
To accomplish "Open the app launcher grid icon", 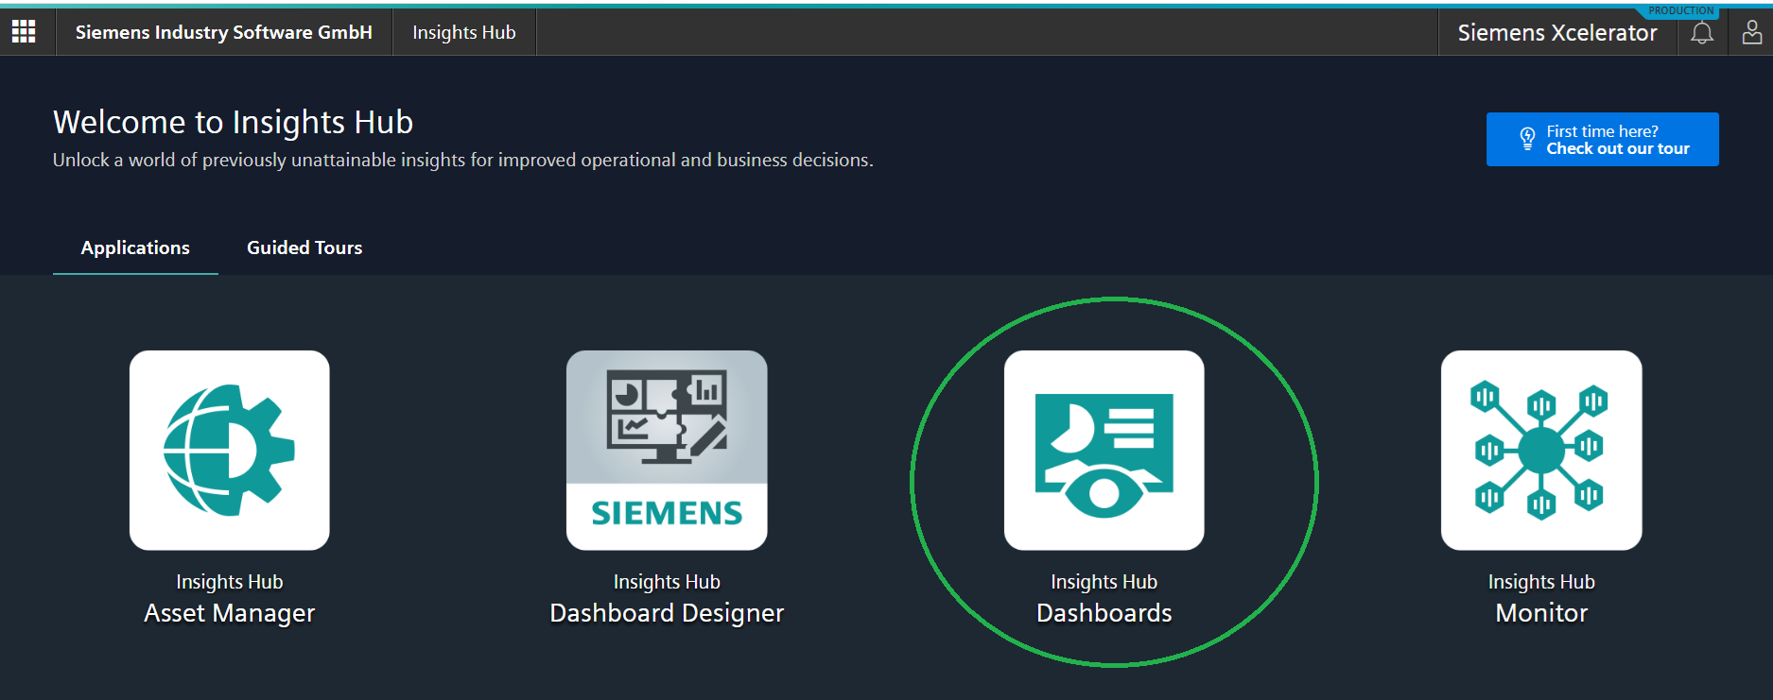I will click(24, 32).
